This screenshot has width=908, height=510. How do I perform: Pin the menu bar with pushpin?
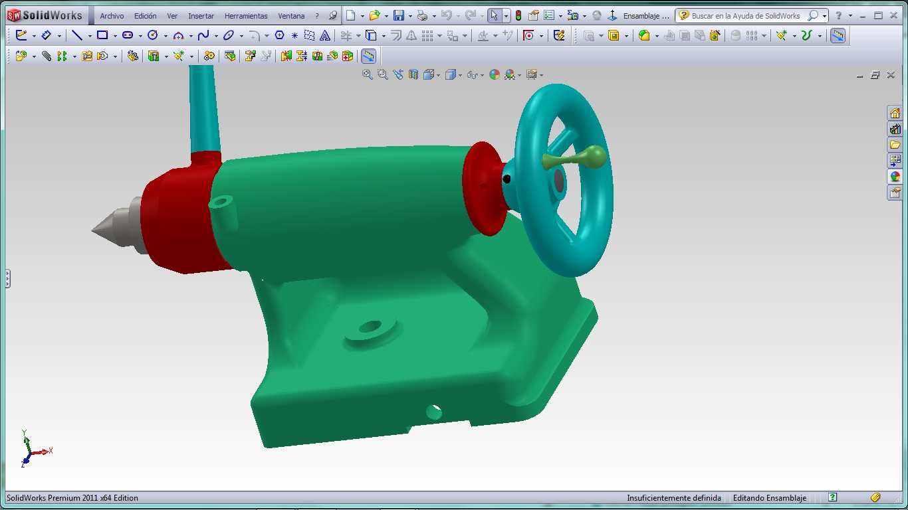click(x=333, y=15)
